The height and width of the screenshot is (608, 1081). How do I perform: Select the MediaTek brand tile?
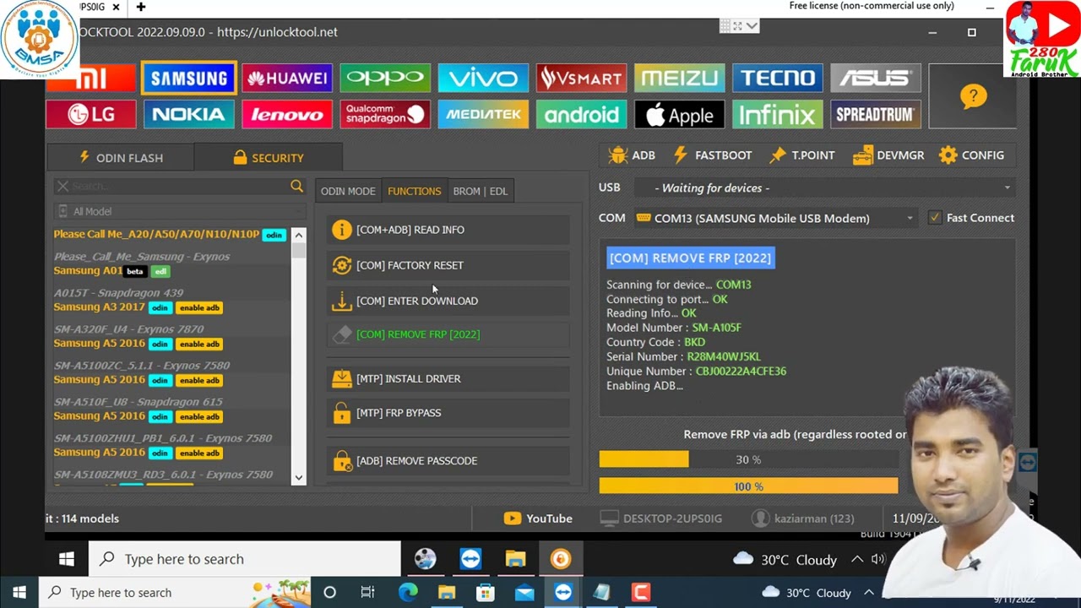pyautogui.click(x=483, y=114)
